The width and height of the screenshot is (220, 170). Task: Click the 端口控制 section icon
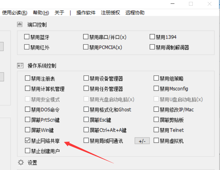click(20, 25)
